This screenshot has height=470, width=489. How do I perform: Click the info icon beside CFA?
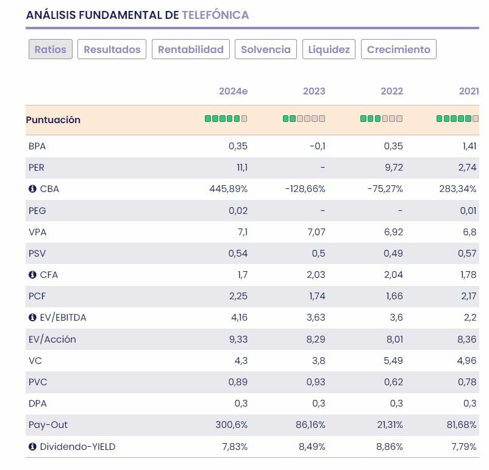[33, 275]
